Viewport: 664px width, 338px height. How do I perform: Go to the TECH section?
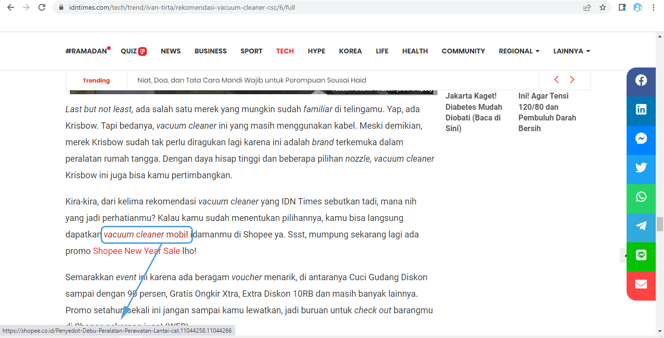(x=285, y=51)
